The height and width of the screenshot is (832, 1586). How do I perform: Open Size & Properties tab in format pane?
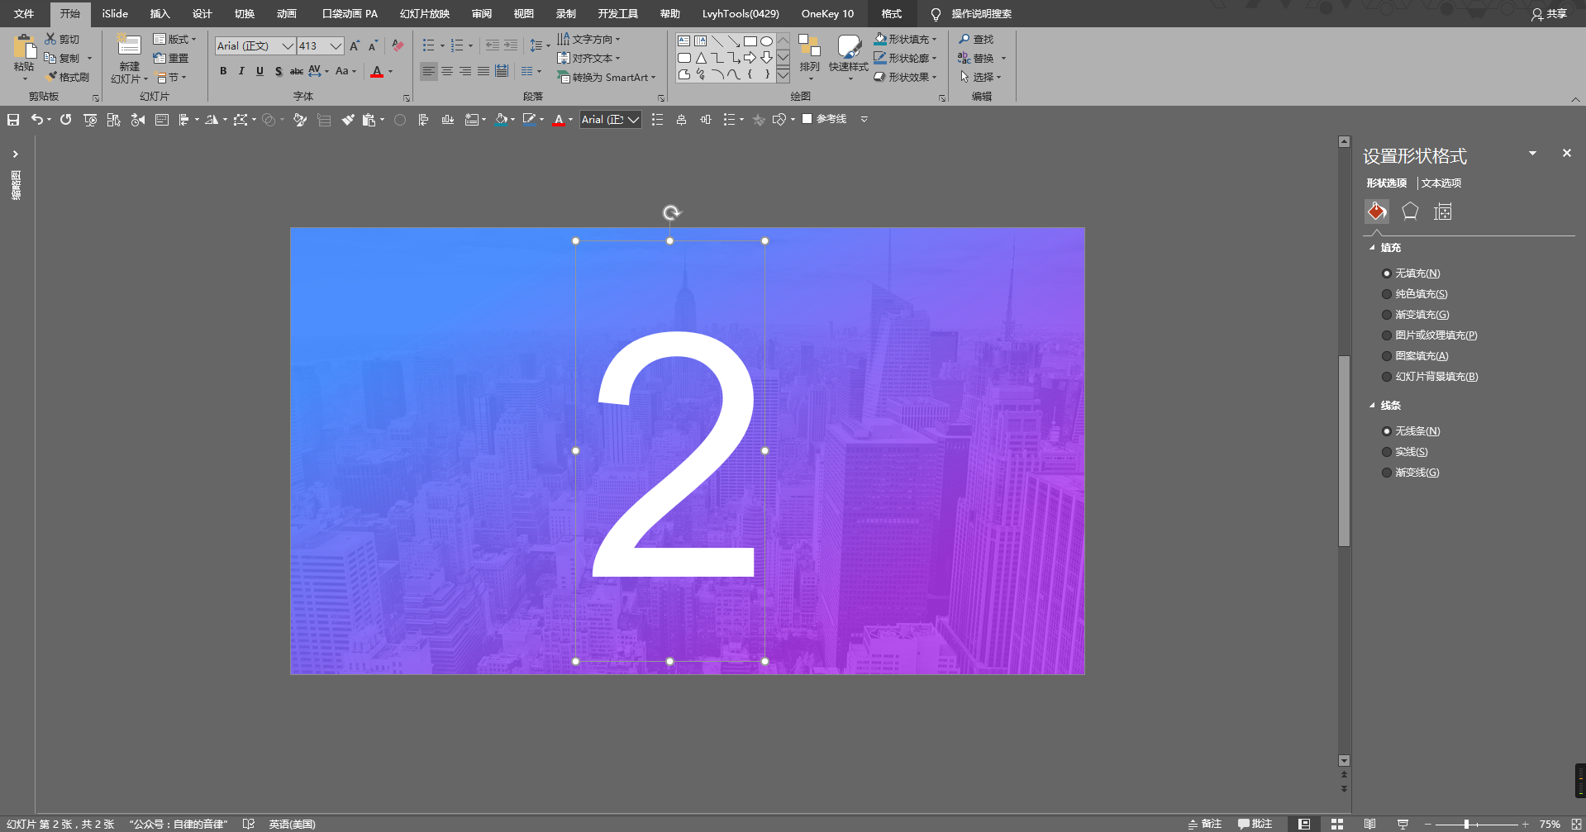click(1443, 212)
